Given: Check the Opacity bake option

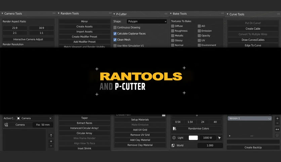Looking at the screenshot, I should click(199, 36).
